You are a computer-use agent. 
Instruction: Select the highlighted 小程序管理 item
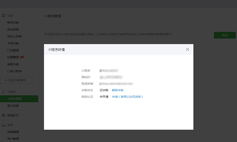[x=15, y=99]
